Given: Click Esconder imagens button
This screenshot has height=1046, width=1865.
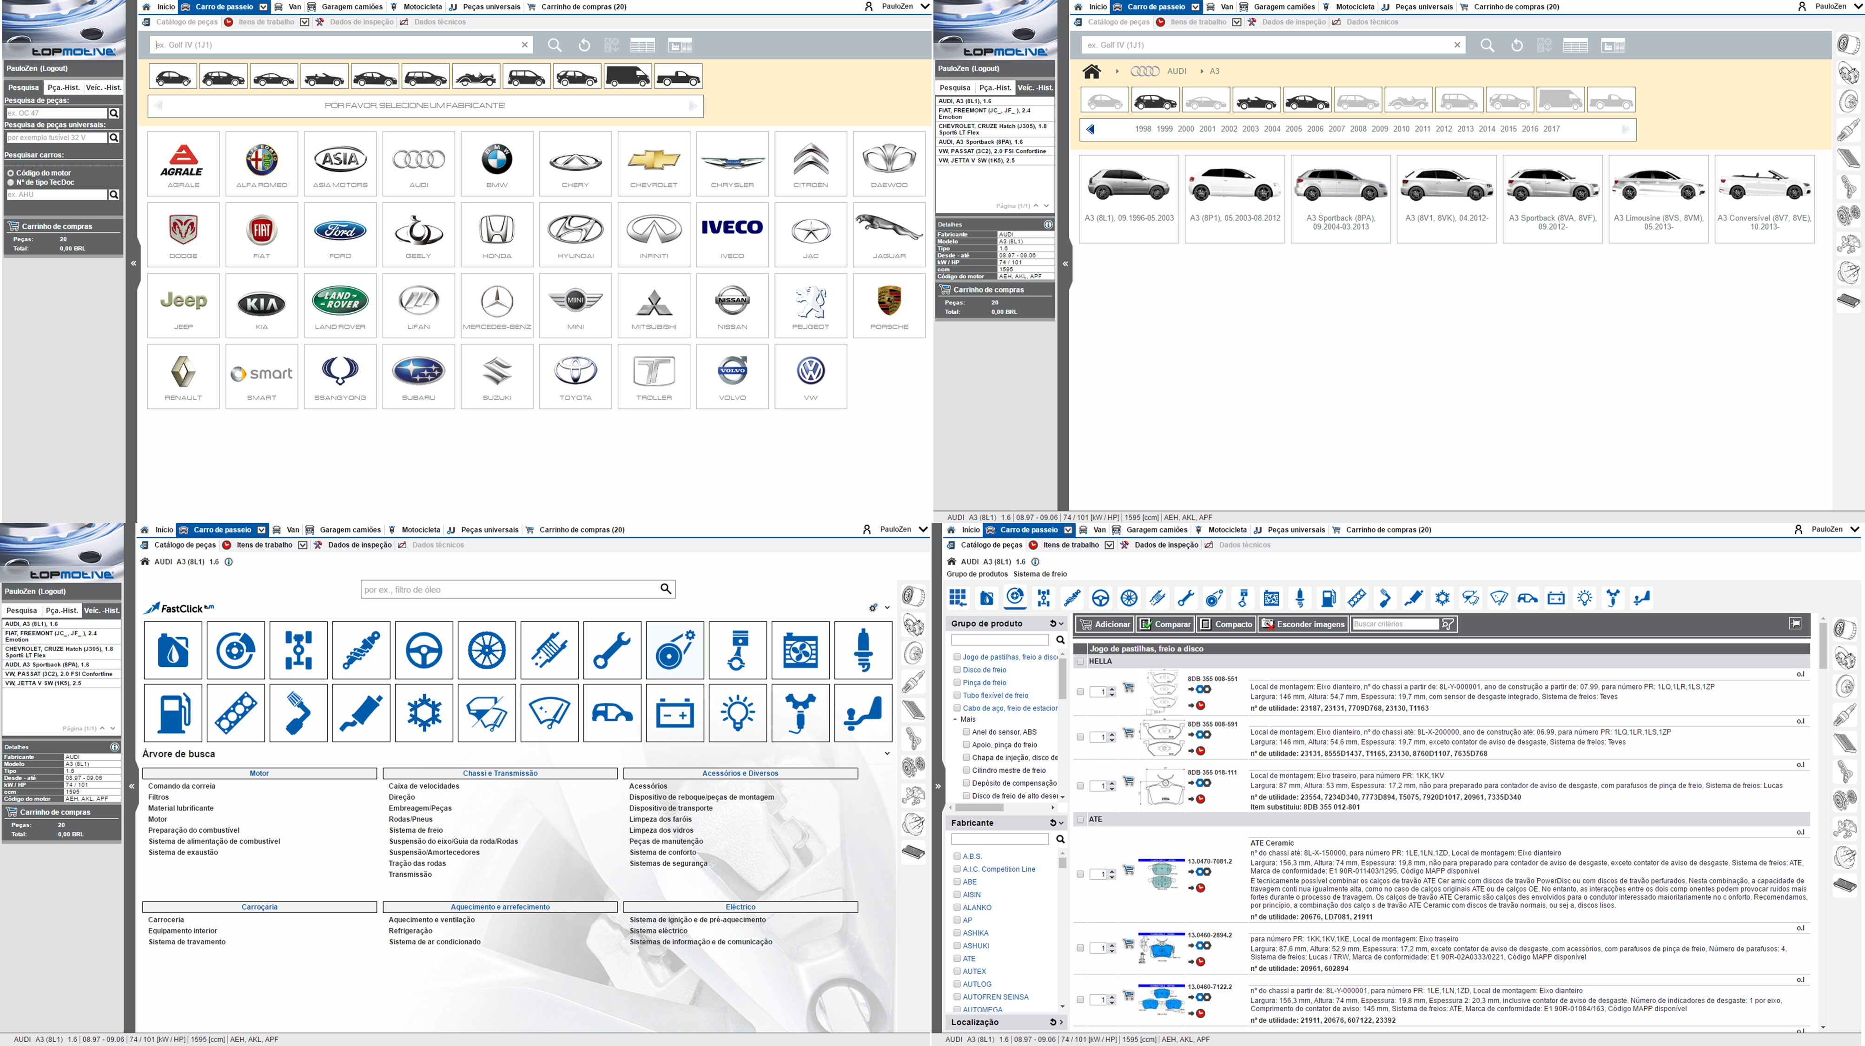Looking at the screenshot, I should 1303,624.
